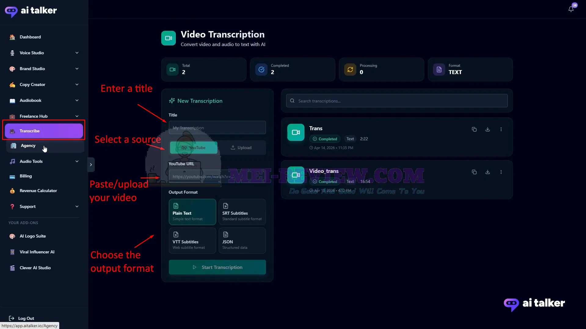Open more options for Video_trans
The image size is (586, 329).
click(x=501, y=172)
